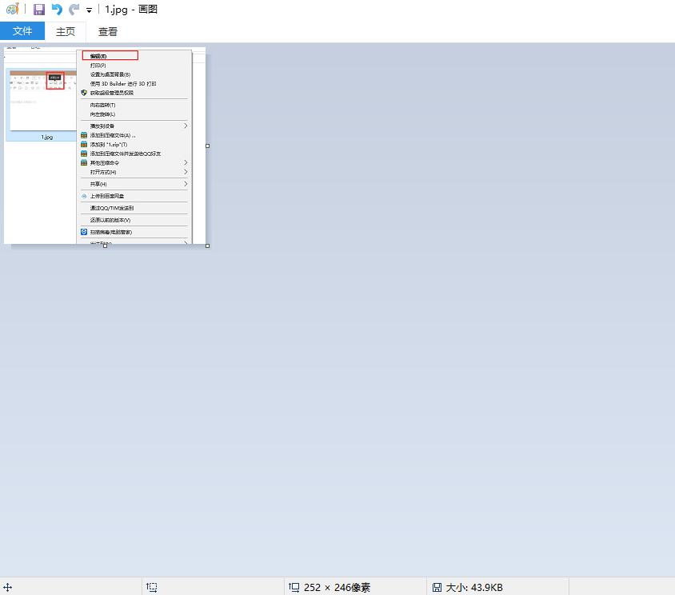Screen dimensions: 675x595
Task: Undo the last action
Action: 57,9
